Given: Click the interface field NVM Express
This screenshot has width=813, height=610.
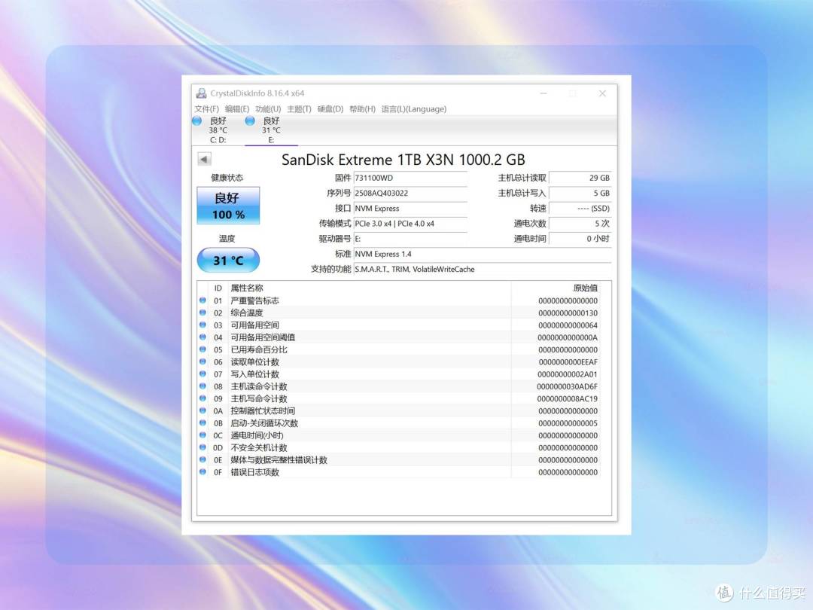Looking at the screenshot, I should 410,209.
